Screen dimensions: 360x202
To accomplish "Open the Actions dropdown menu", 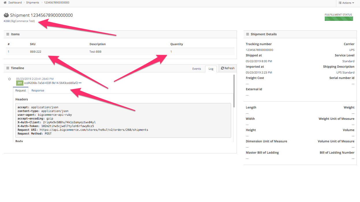I will (x=348, y=3).
